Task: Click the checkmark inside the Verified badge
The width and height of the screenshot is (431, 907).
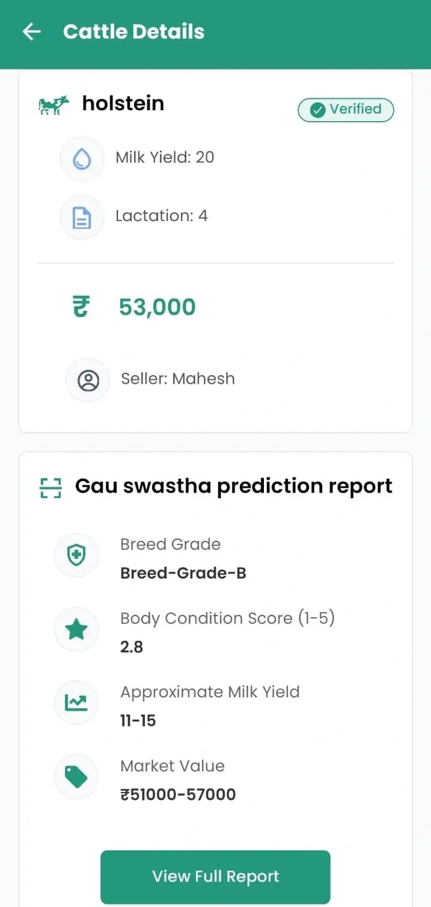Action: [317, 110]
